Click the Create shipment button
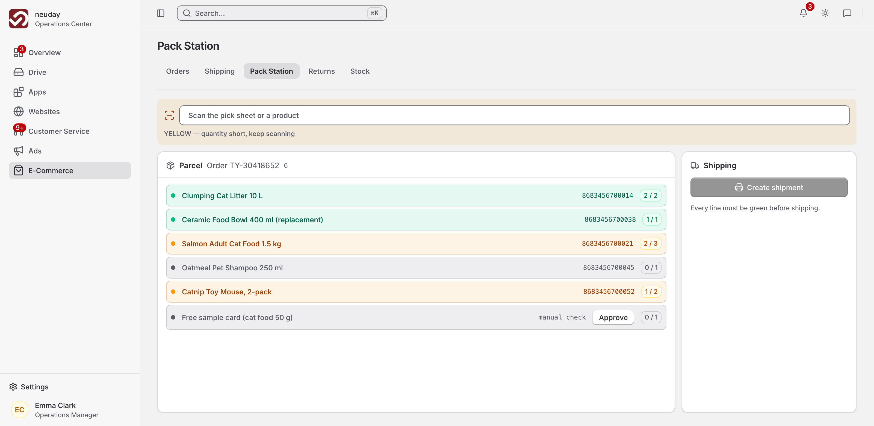Screen dimensions: 874x426 769,188
